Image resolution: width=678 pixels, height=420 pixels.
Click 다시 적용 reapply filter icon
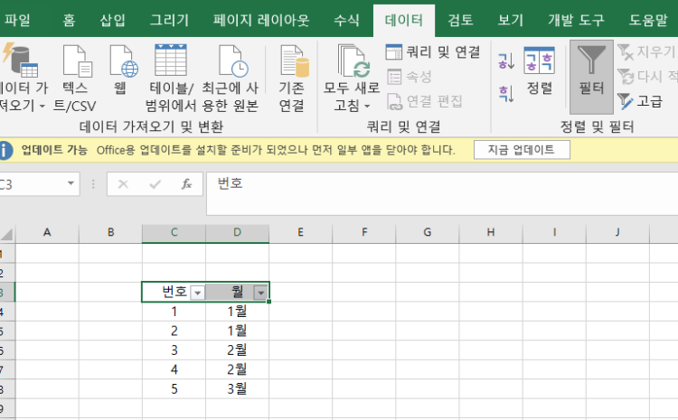(x=625, y=77)
